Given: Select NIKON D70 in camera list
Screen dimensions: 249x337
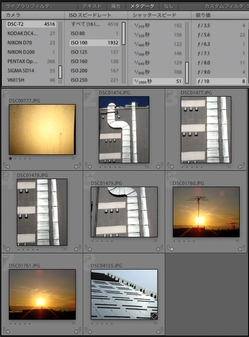Looking at the screenshot, I should pos(31,43).
